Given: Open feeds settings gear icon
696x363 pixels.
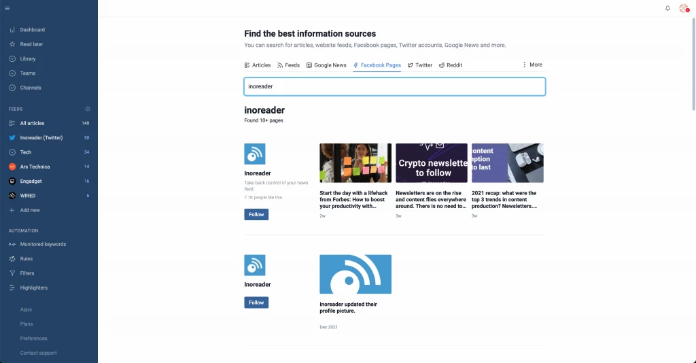Looking at the screenshot, I should click(88, 109).
